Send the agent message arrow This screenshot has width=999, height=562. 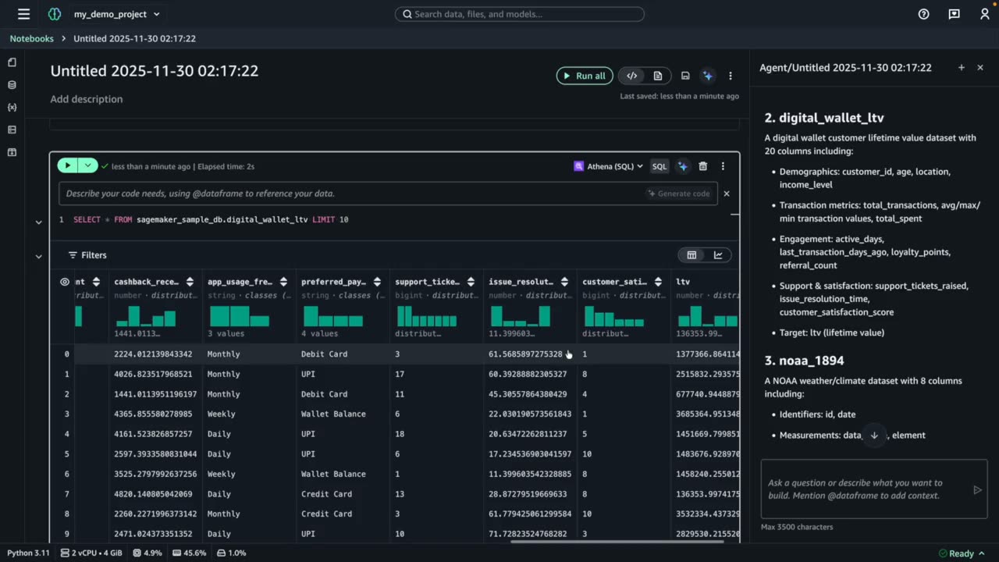pyautogui.click(x=977, y=489)
